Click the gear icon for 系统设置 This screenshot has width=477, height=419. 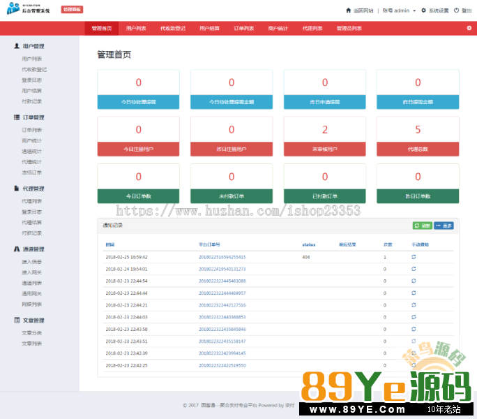coord(423,10)
